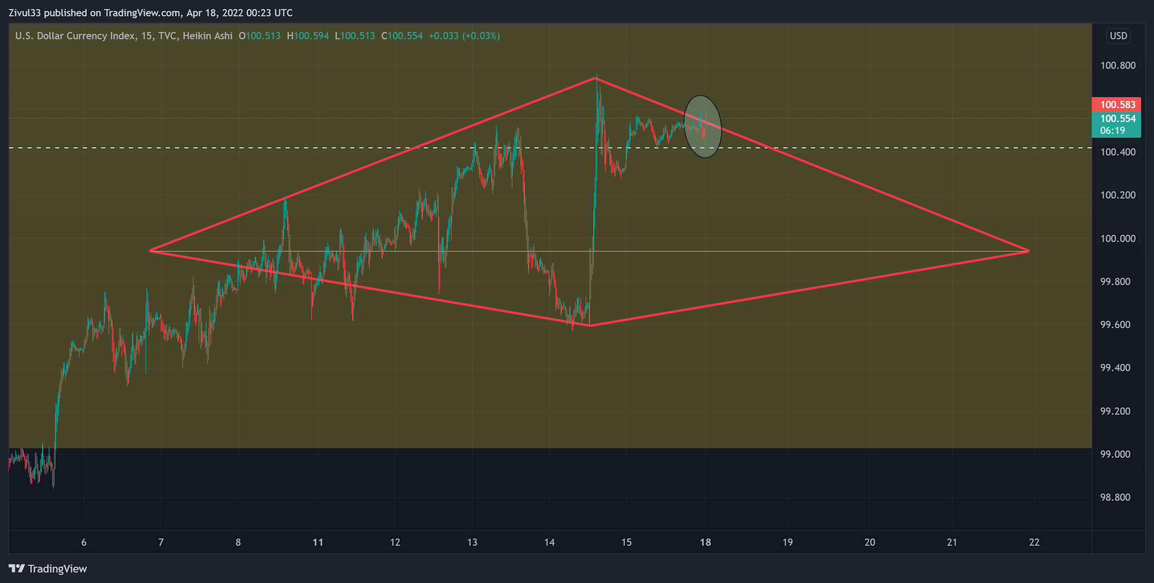Click date 6 on the time axis
1154x583 pixels.
coord(84,542)
